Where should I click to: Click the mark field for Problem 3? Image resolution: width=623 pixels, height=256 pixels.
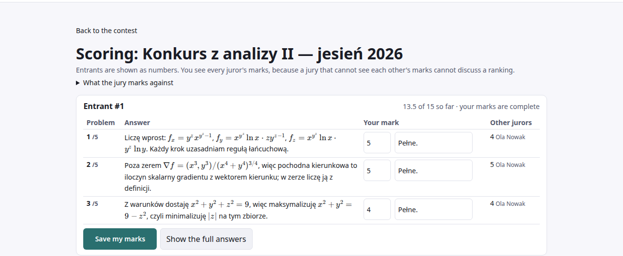[377, 209]
